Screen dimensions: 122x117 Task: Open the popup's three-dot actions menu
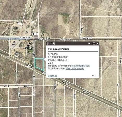(94, 76)
